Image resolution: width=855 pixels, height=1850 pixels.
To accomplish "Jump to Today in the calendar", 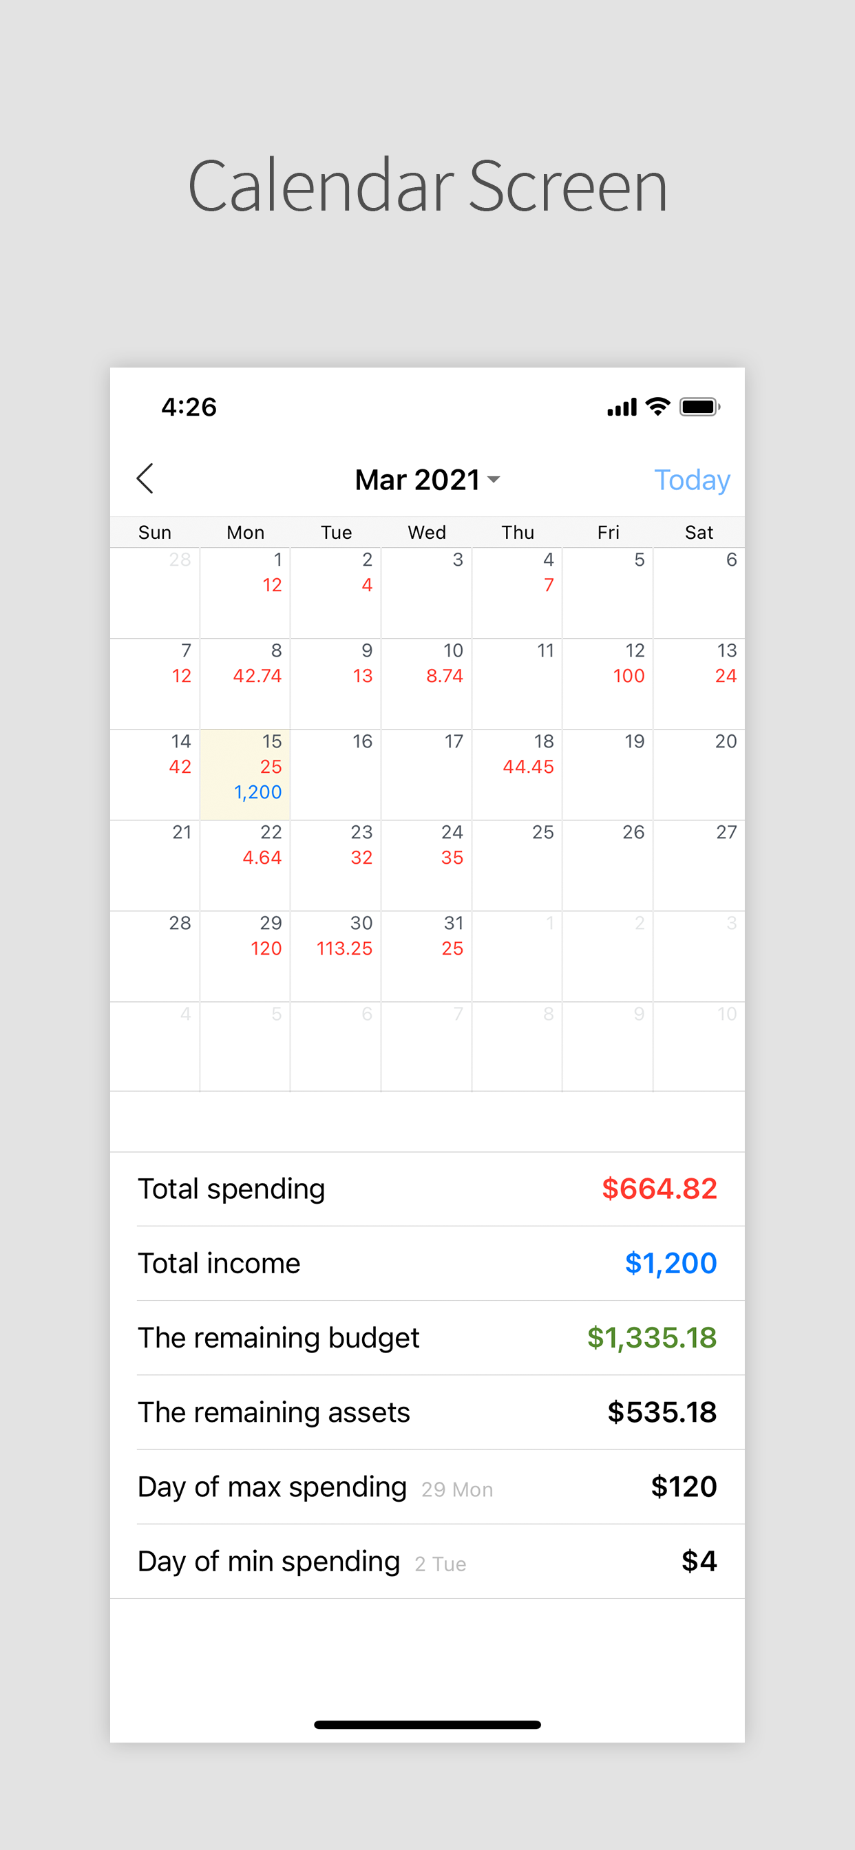I will 691,480.
